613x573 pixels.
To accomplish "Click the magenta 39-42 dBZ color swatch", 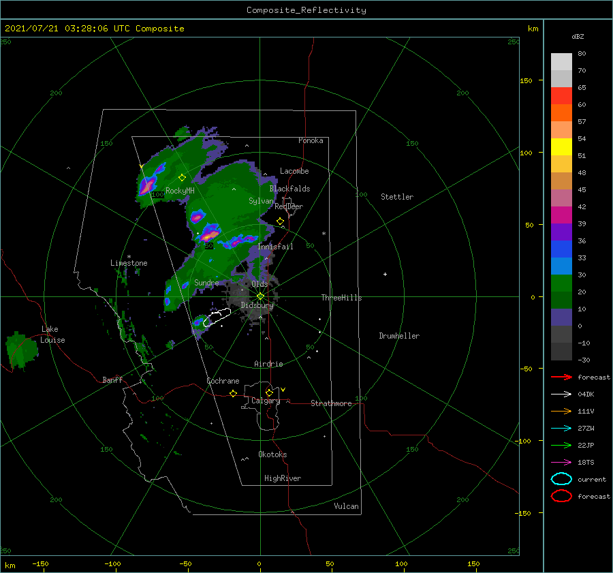I will [561, 215].
